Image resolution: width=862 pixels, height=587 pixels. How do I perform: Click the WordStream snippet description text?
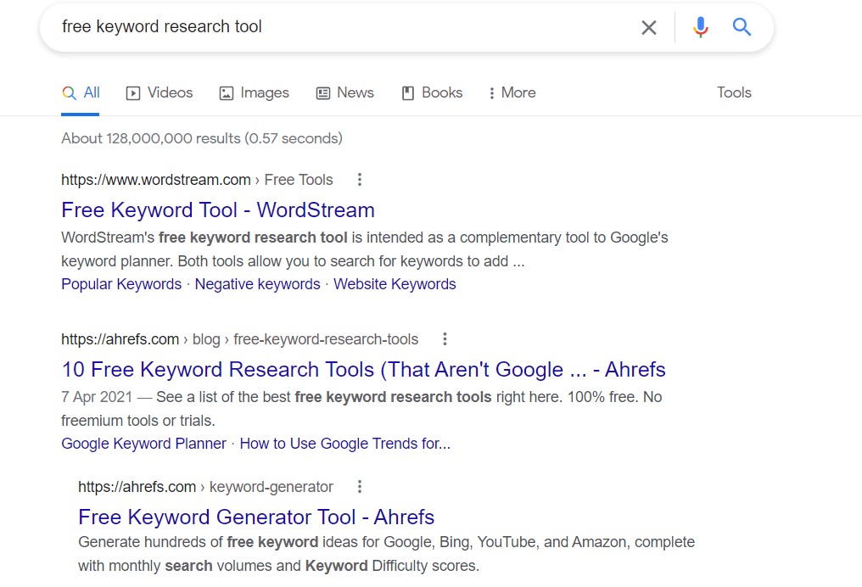coord(365,249)
